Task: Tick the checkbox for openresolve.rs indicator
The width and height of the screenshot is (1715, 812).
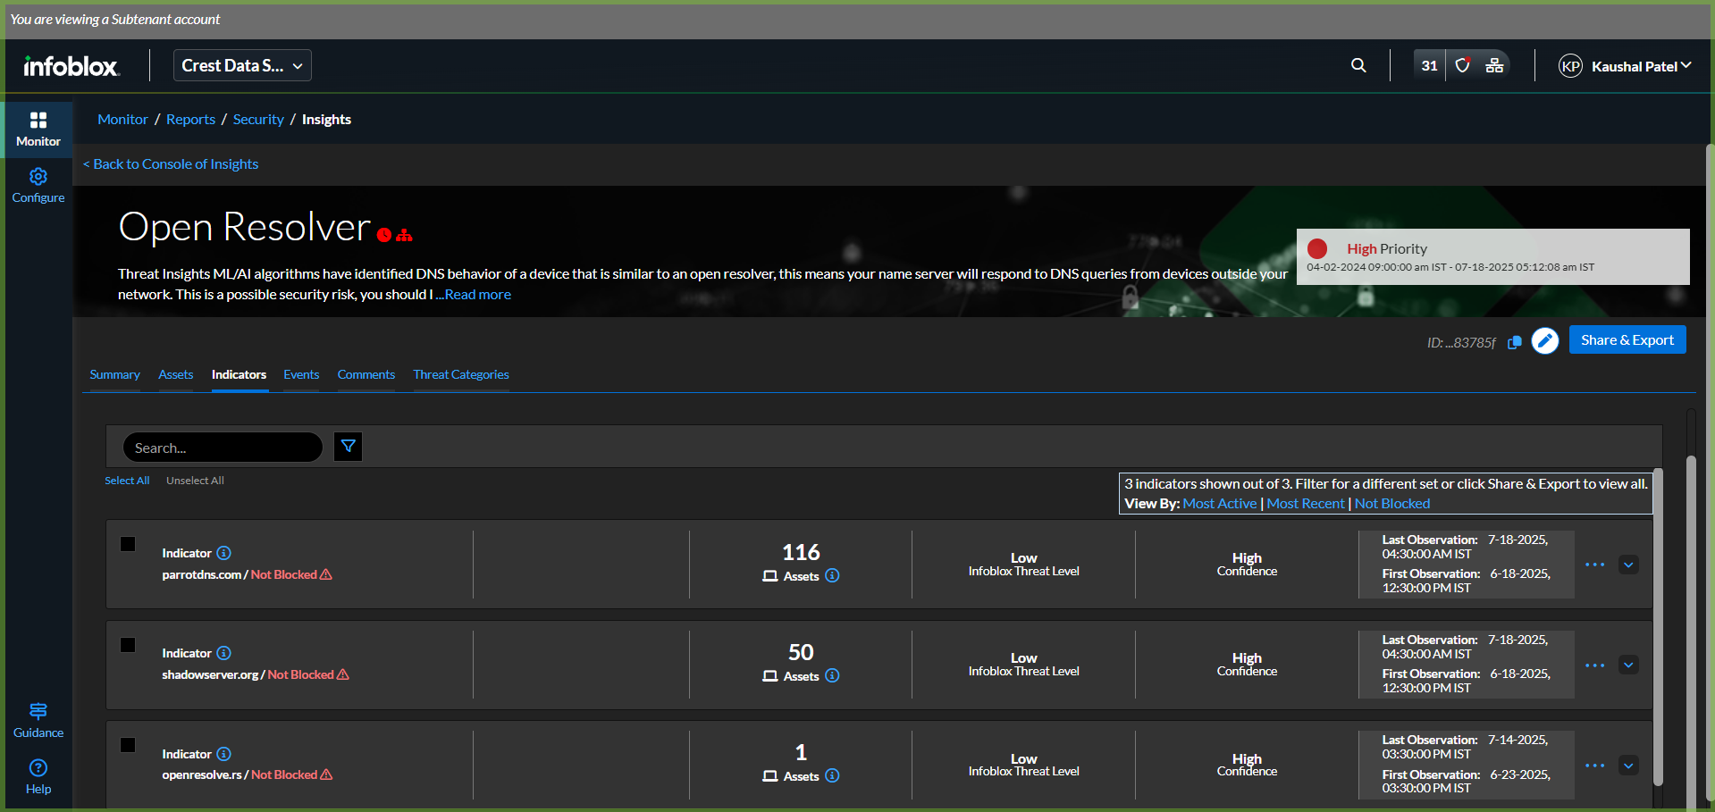Action: [x=128, y=745]
